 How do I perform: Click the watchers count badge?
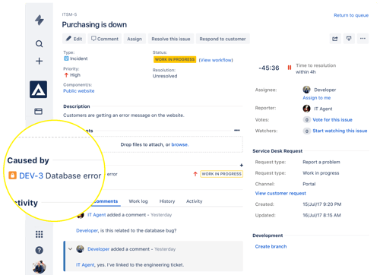307,131
